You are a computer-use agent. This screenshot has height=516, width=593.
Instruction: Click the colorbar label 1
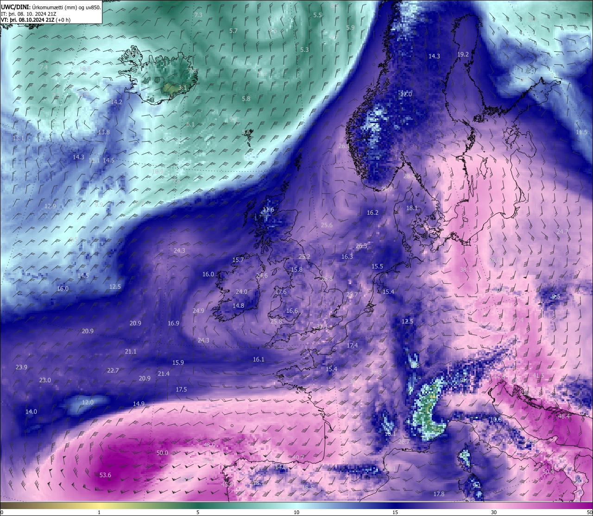[x=99, y=512]
